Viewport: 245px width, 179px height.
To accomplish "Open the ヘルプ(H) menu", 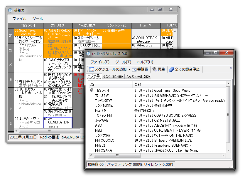I will (145, 62).
